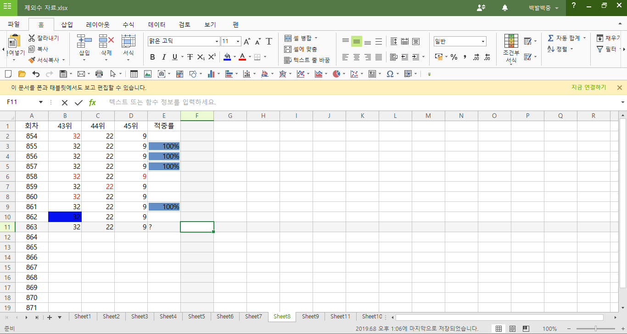Click the zoom slider handle in status bar

[595, 328]
